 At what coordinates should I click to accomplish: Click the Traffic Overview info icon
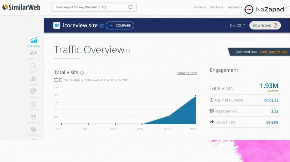tap(128, 50)
